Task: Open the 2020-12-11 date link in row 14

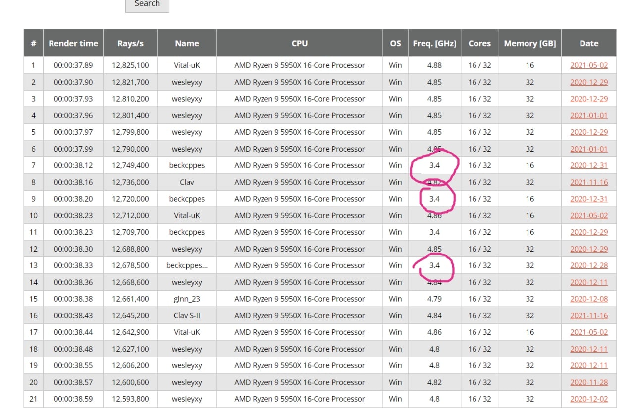Action: click(x=589, y=282)
